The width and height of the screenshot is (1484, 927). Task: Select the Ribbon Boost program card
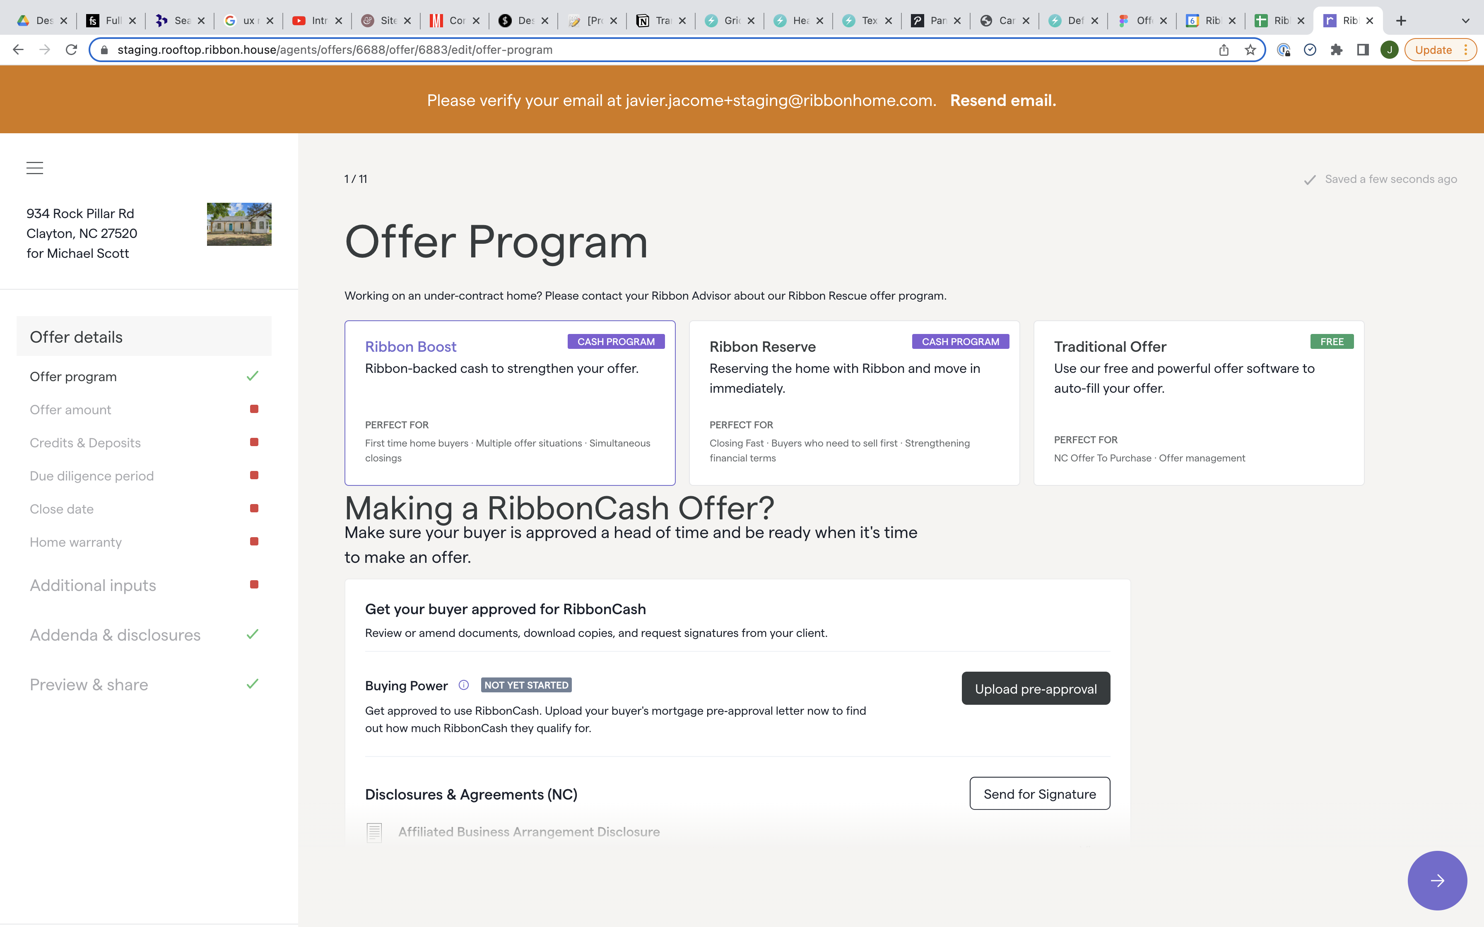point(510,403)
